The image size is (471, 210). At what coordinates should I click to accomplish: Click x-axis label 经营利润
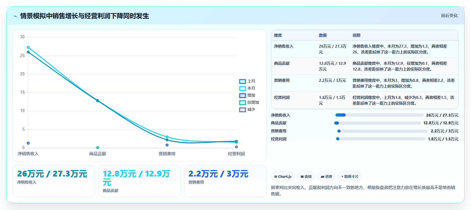point(236,154)
